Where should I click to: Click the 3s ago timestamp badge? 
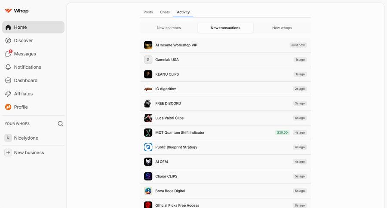300,104
